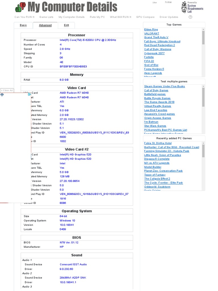
Task: Open Assassin's Creed games list
Action: point(160,114)
